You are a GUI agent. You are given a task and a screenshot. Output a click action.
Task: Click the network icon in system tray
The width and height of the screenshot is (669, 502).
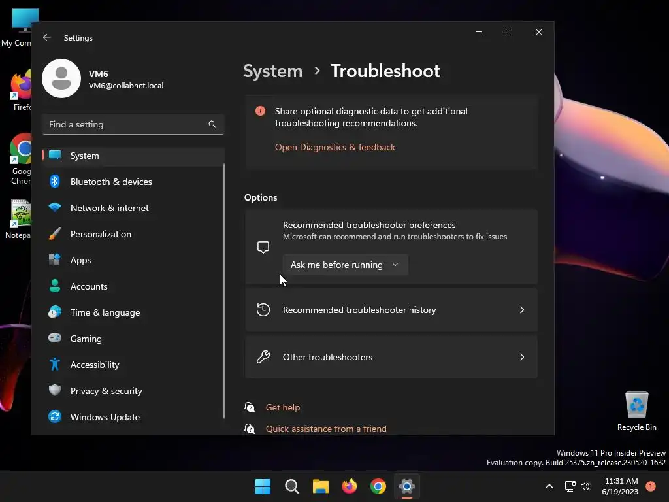[x=570, y=486]
